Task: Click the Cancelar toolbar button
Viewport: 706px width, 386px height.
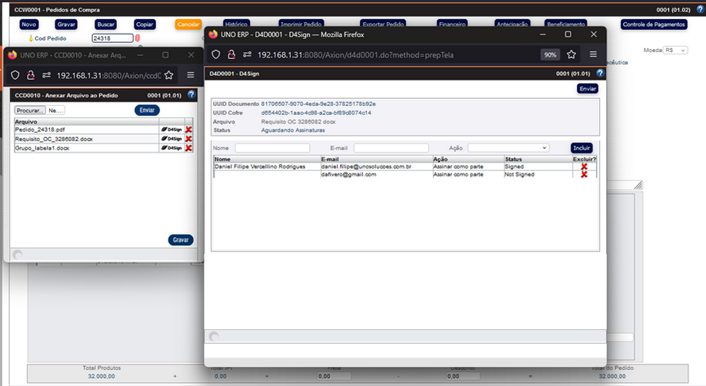Action: [x=188, y=25]
